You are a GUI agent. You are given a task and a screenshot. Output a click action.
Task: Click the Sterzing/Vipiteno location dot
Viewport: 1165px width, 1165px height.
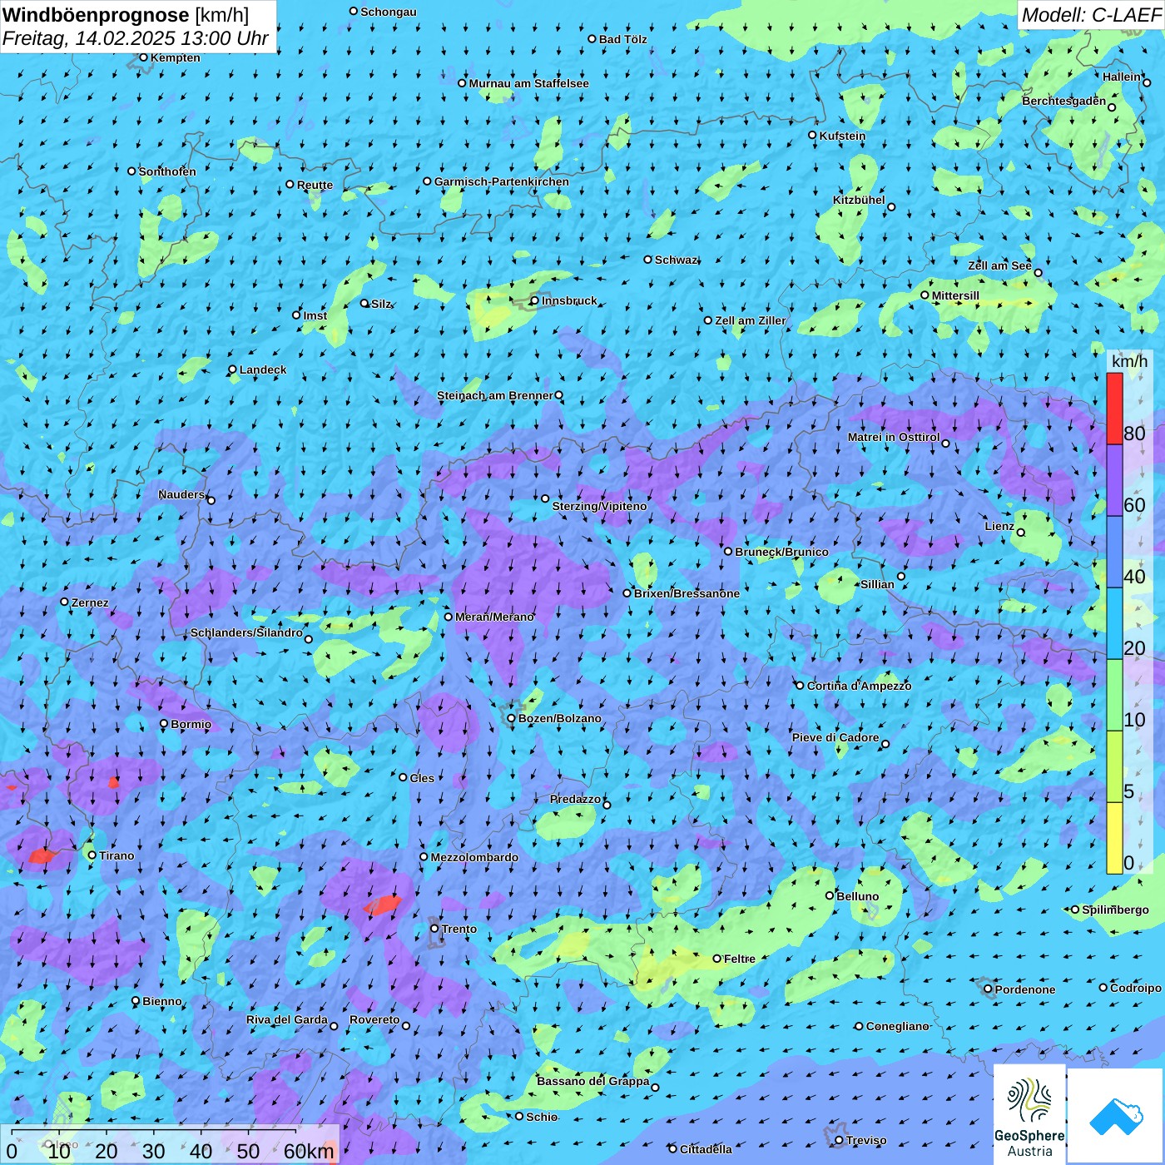pos(545,498)
